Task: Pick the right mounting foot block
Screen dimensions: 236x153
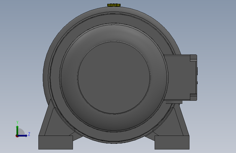Action: (172, 142)
